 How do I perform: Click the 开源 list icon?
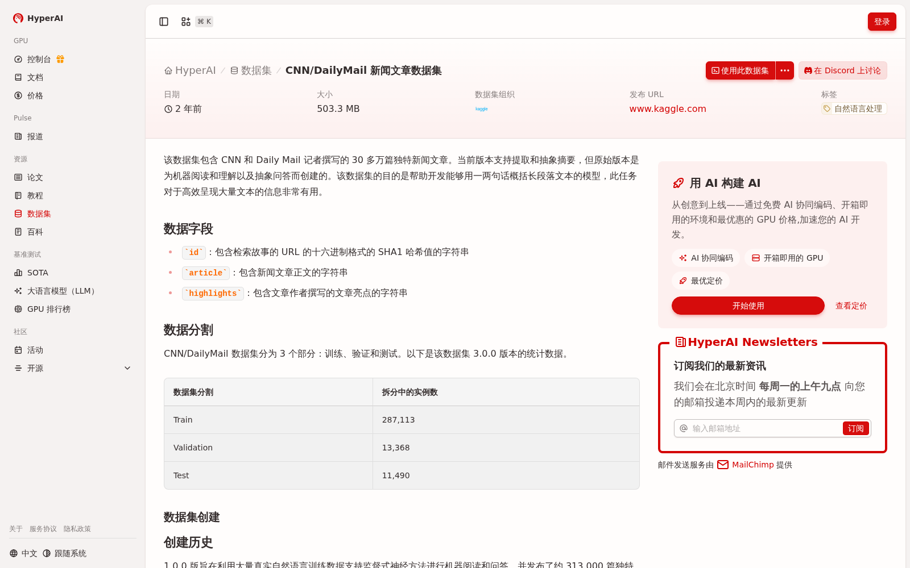click(x=18, y=368)
